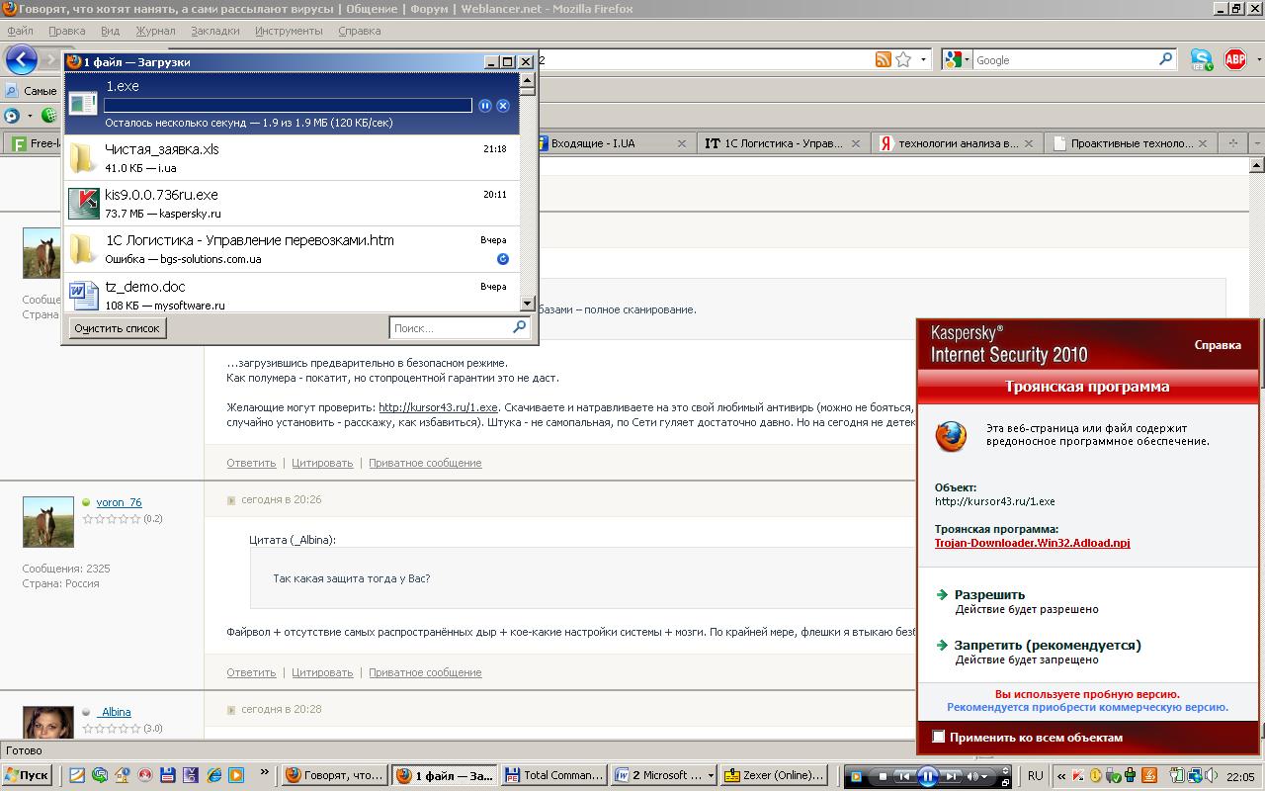Bookmark page with the star icon
Image resolution: width=1265 pixels, height=791 pixels.
[903, 60]
